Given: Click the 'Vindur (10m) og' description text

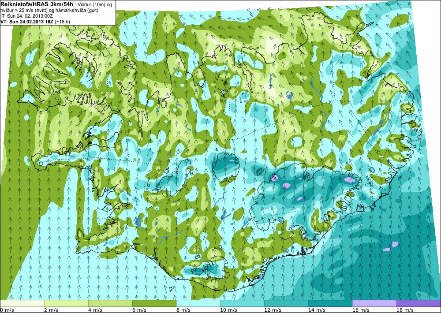Looking at the screenshot, I should [94, 4].
